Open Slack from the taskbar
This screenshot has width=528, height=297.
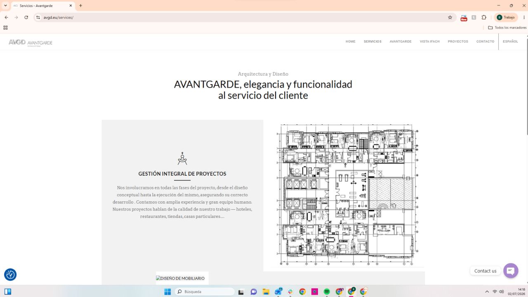(x=290, y=292)
